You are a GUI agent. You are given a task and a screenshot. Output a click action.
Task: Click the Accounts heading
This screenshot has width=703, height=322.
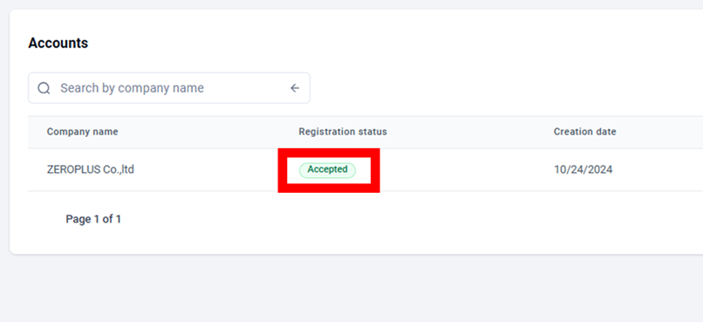tap(58, 43)
